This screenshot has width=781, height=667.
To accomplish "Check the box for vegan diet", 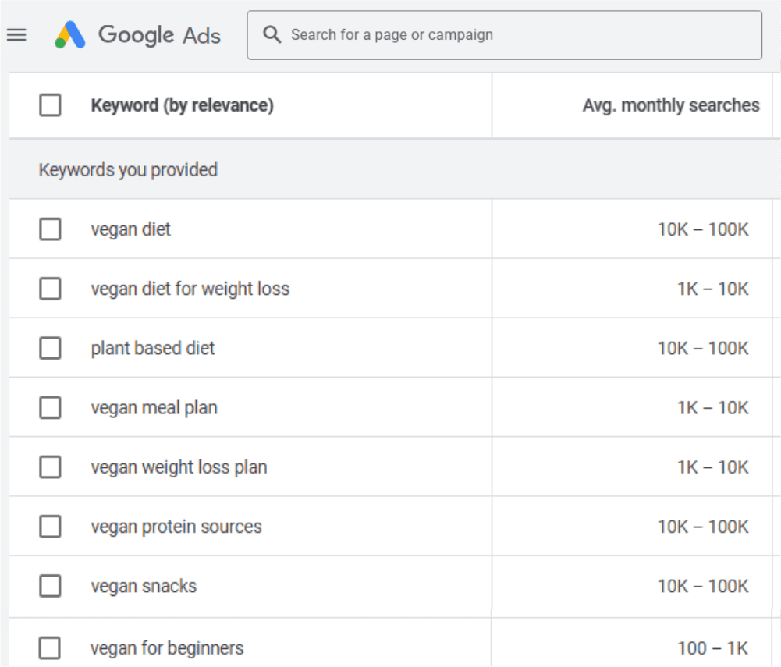I will point(50,229).
